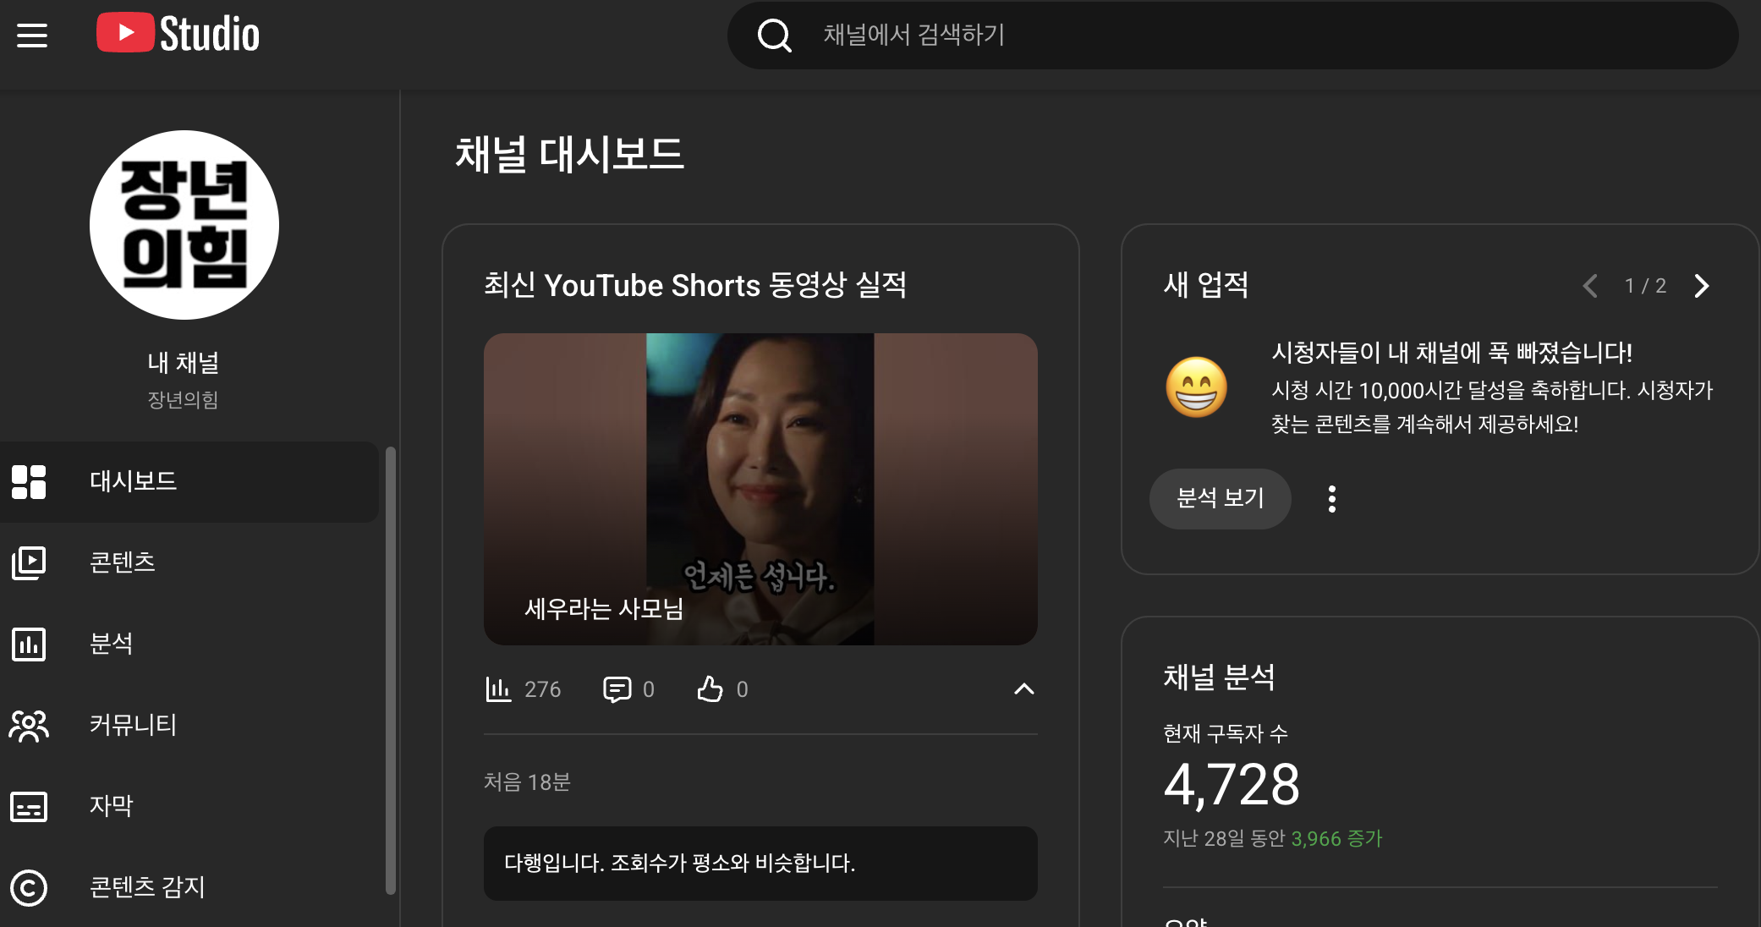Click the search magnifier icon
The width and height of the screenshot is (1761, 927).
773,36
